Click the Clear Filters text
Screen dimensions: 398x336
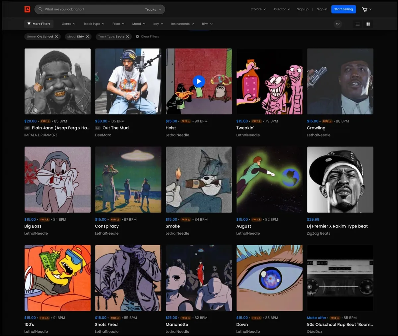(150, 36)
